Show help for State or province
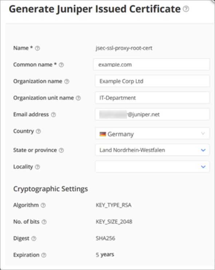The height and width of the screenshot is (270, 215). [61, 150]
